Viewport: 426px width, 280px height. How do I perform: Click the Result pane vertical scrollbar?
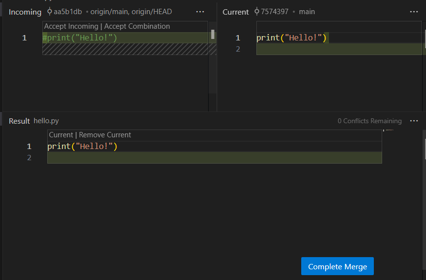(x=425, y=149)
